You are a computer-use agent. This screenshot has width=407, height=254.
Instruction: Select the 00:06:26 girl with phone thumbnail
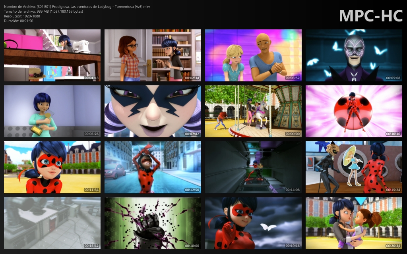[52, 111]
